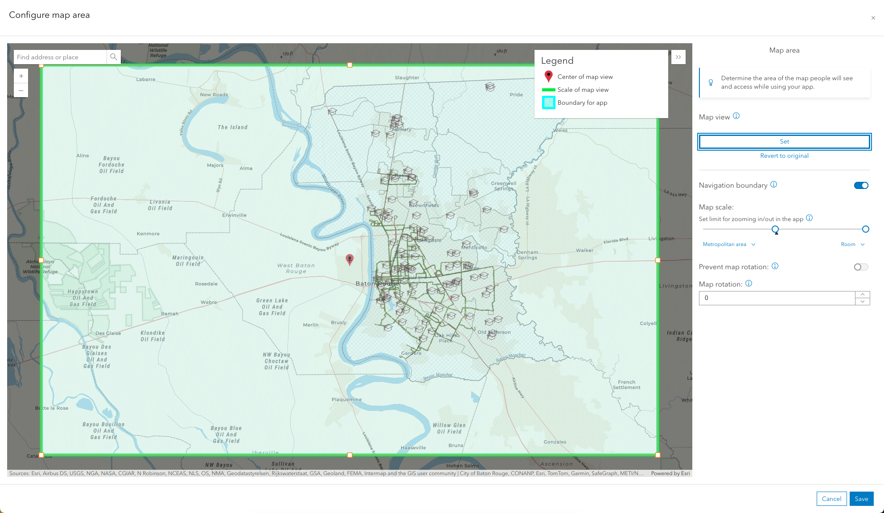Zoom out the map with minus button
Screen dimensions: 884x513
click(x=21, y=90)
